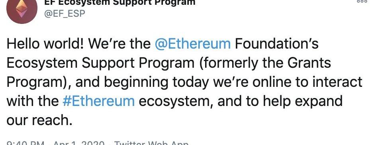The height and width of the screenshot is (145, 376).
Task: Open the three-dot more options menu
Action: 362,1
